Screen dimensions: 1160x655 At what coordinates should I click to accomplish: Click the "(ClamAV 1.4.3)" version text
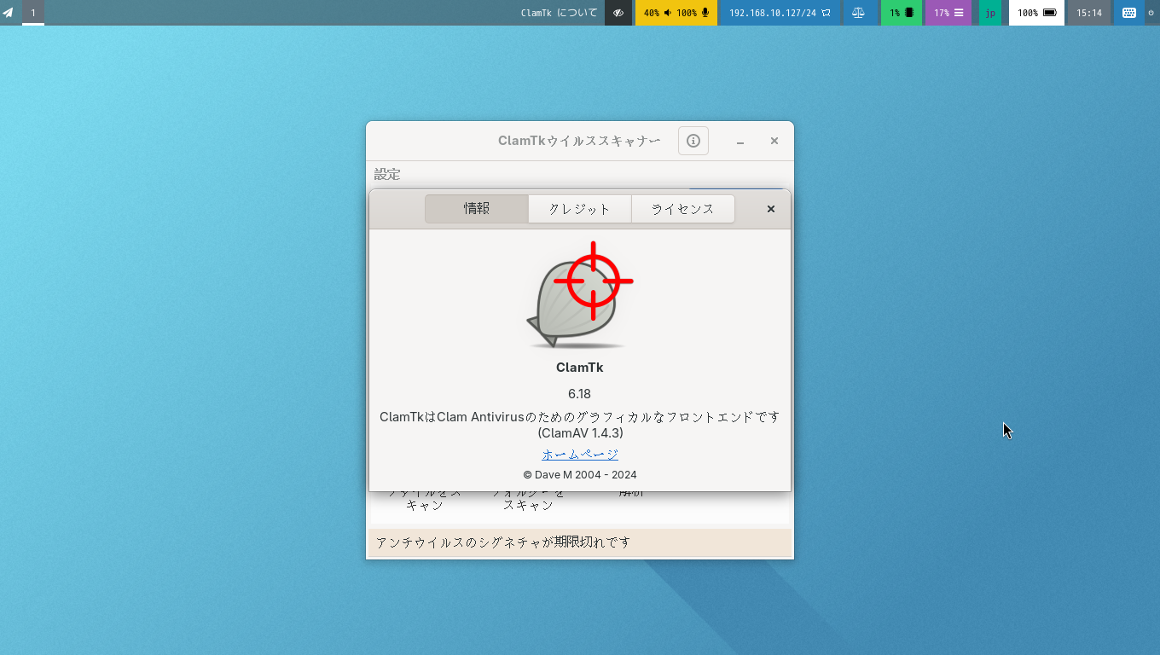click(x=580, y=432)
